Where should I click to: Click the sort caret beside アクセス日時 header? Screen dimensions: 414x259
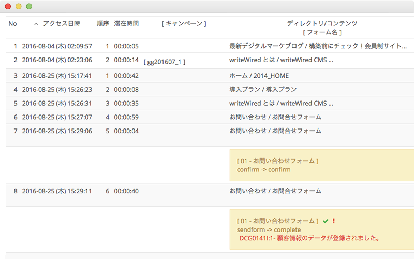point(36,24)
